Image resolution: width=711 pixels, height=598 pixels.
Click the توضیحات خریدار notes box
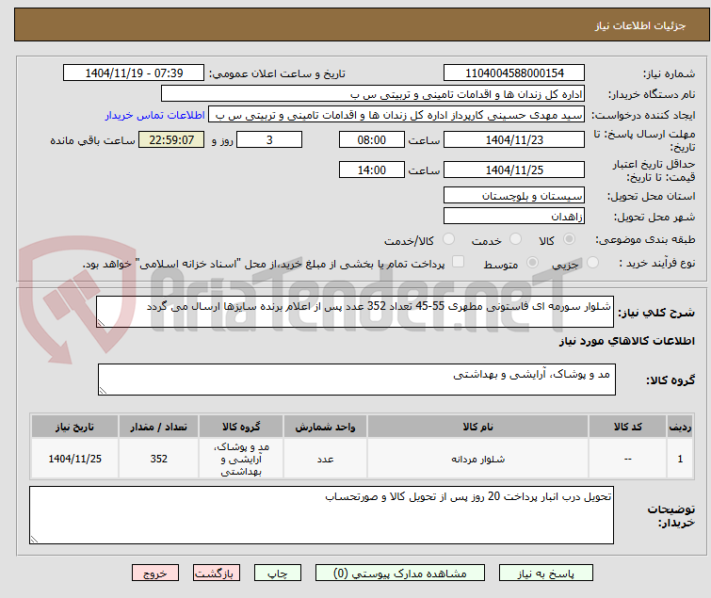click(321, 515)
